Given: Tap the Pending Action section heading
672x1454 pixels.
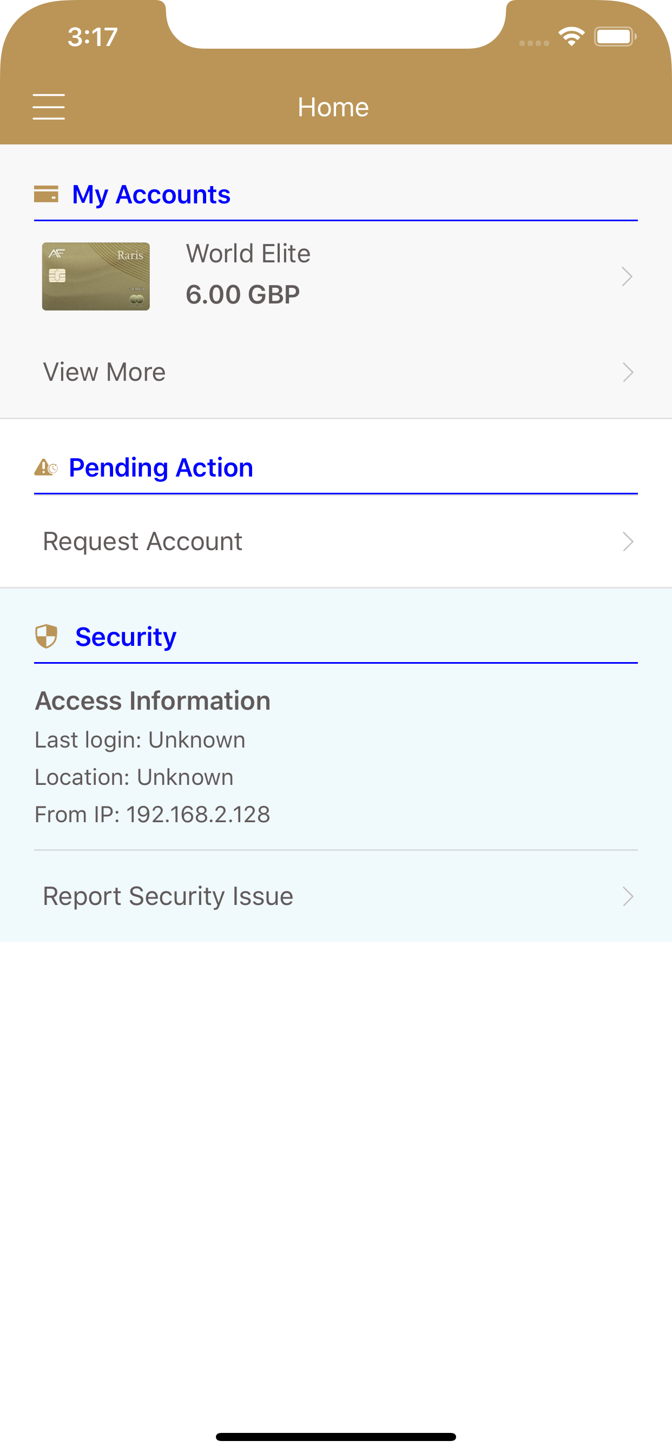Looking at the screenshot, I should 161,467.
